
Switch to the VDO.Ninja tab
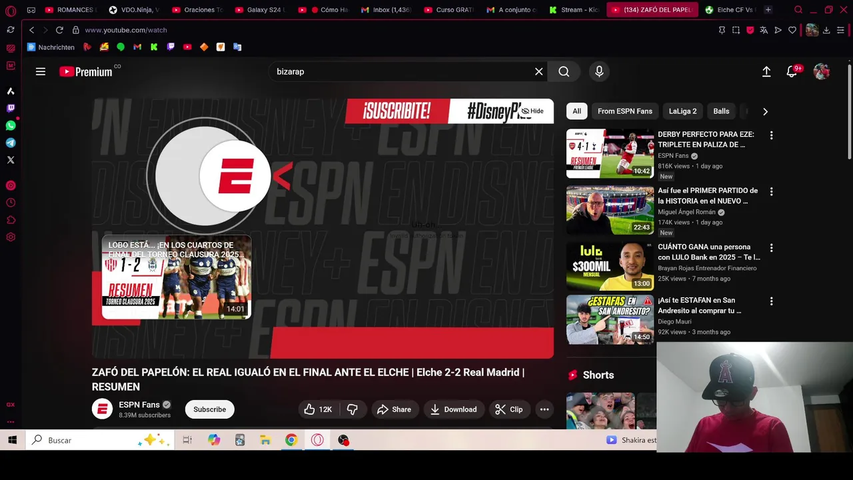(133, 10)
